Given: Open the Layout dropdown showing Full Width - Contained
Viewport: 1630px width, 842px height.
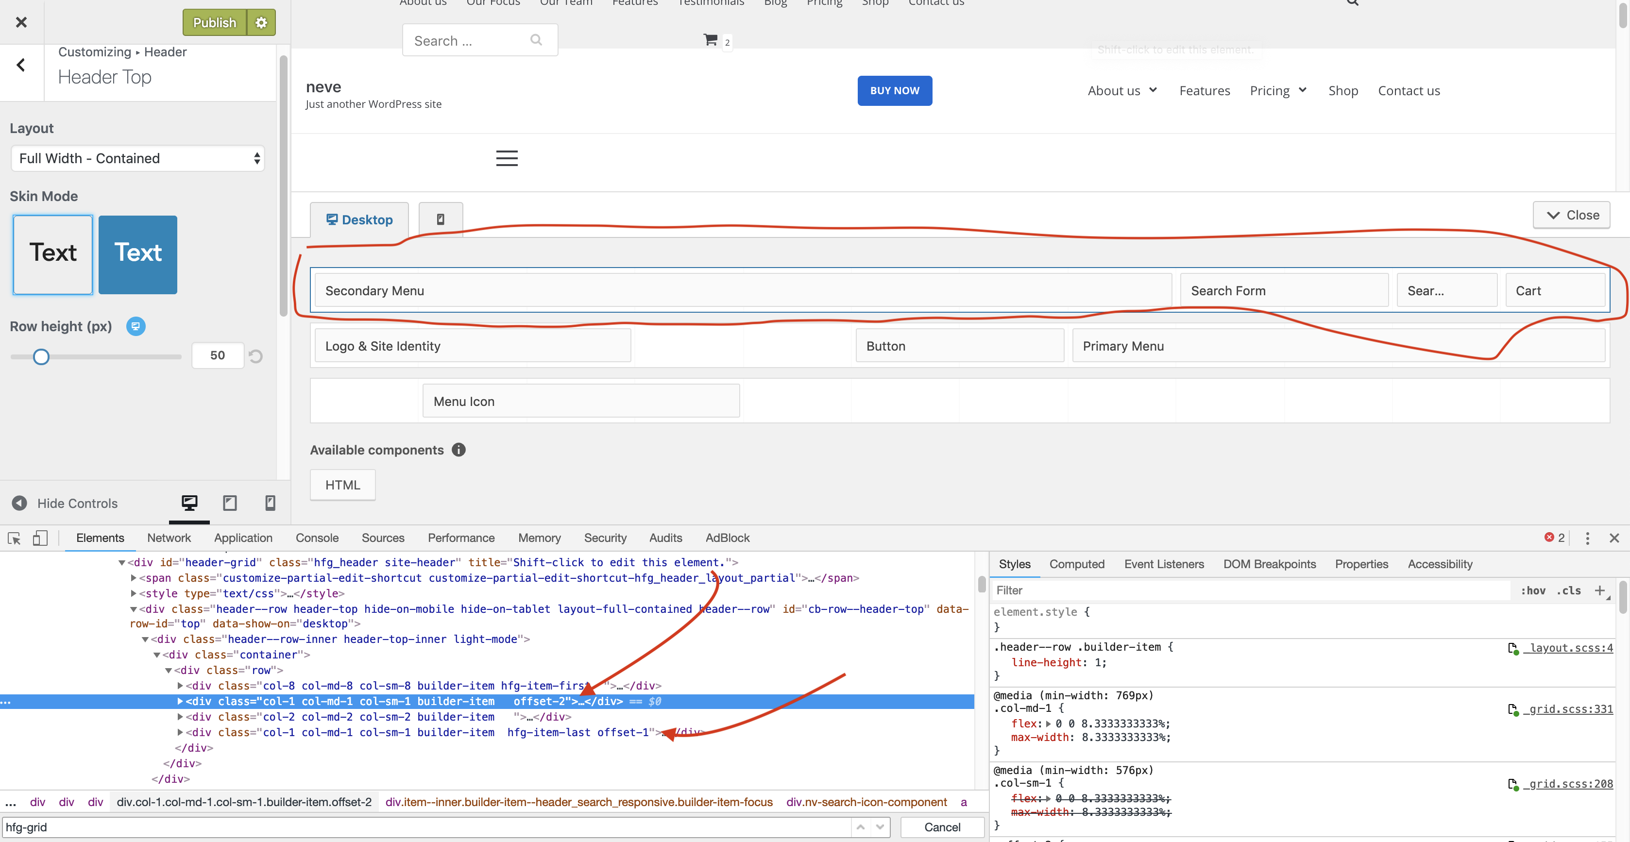Looking at the screenshot, I should tap(137, 158).
